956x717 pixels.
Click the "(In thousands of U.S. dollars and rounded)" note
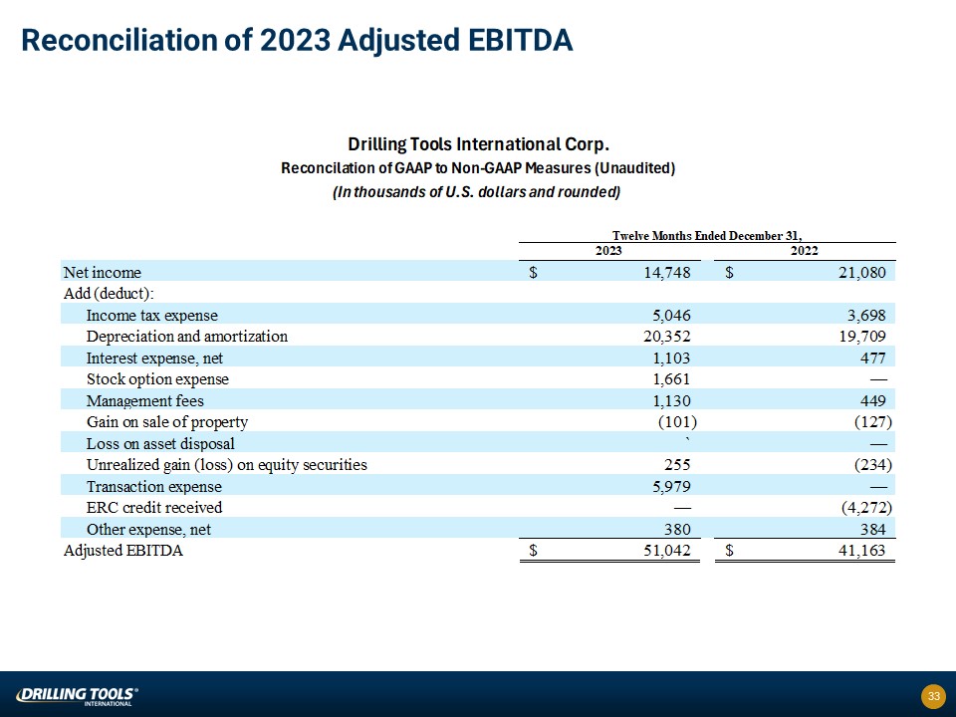click(476, 192)
